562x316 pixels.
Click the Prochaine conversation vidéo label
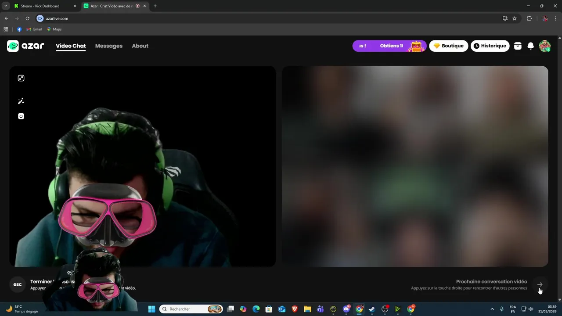(x=491, y=281)
